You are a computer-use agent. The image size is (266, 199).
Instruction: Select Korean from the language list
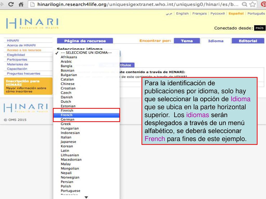coord(86,146)
